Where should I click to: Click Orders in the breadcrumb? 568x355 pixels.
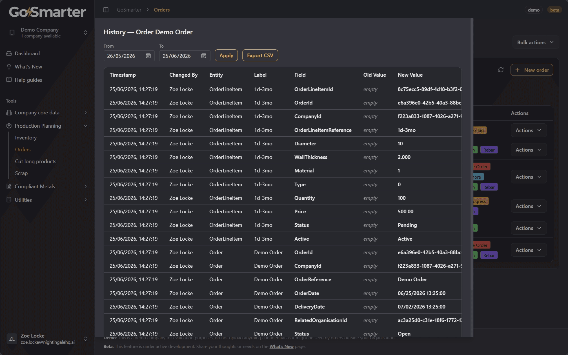click(x=162, y=10)
